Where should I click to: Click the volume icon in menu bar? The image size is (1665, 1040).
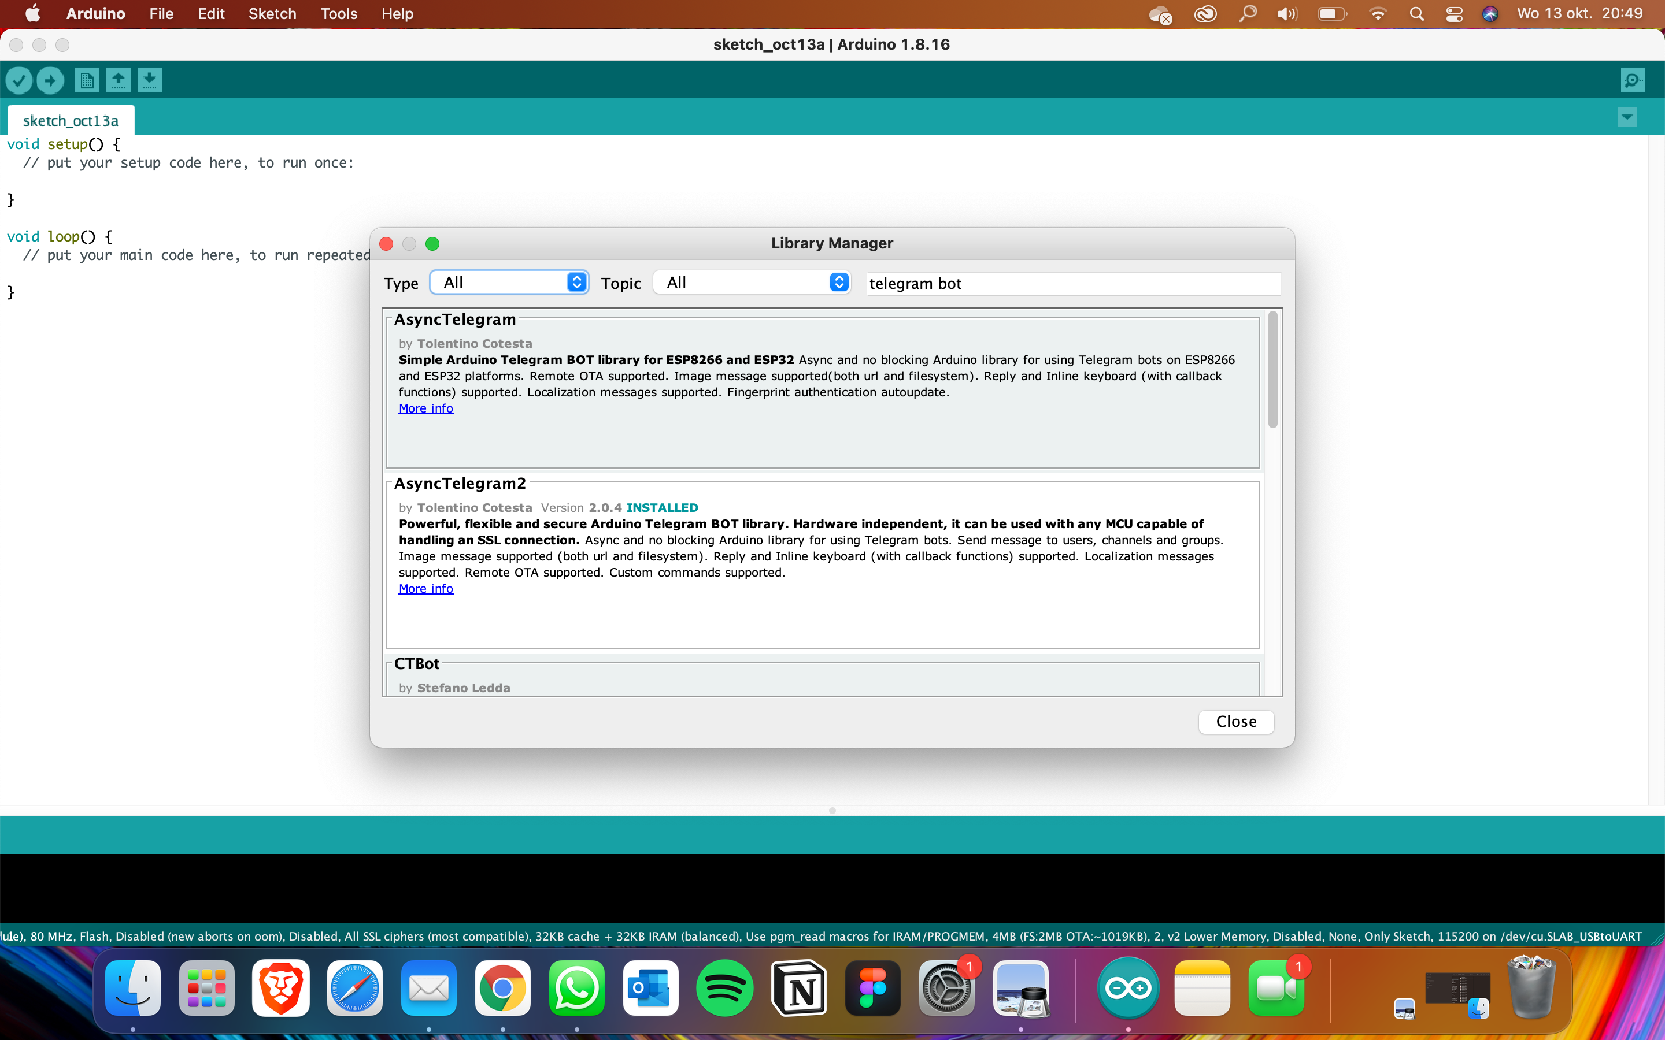(1286, 14)
